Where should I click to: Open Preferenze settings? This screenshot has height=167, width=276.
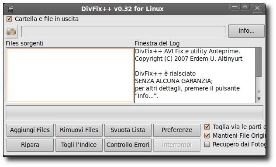177,130
